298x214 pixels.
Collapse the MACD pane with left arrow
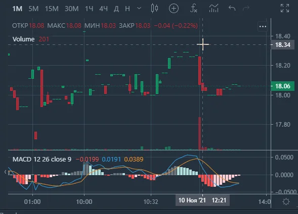pos(5,172)
